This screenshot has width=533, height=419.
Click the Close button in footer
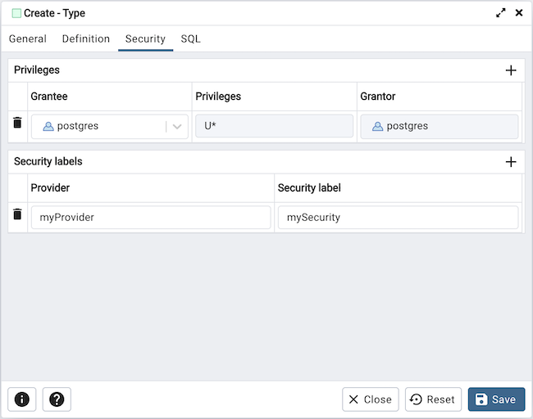[370, 399]
